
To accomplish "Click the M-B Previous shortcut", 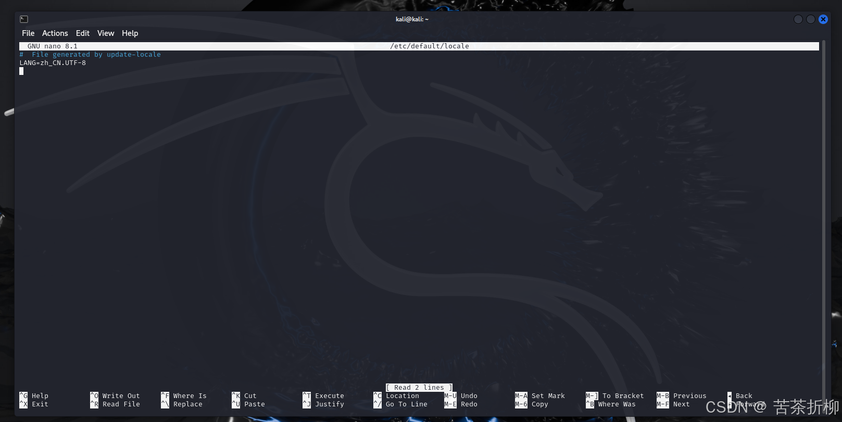I will click(x=682, y=396).
